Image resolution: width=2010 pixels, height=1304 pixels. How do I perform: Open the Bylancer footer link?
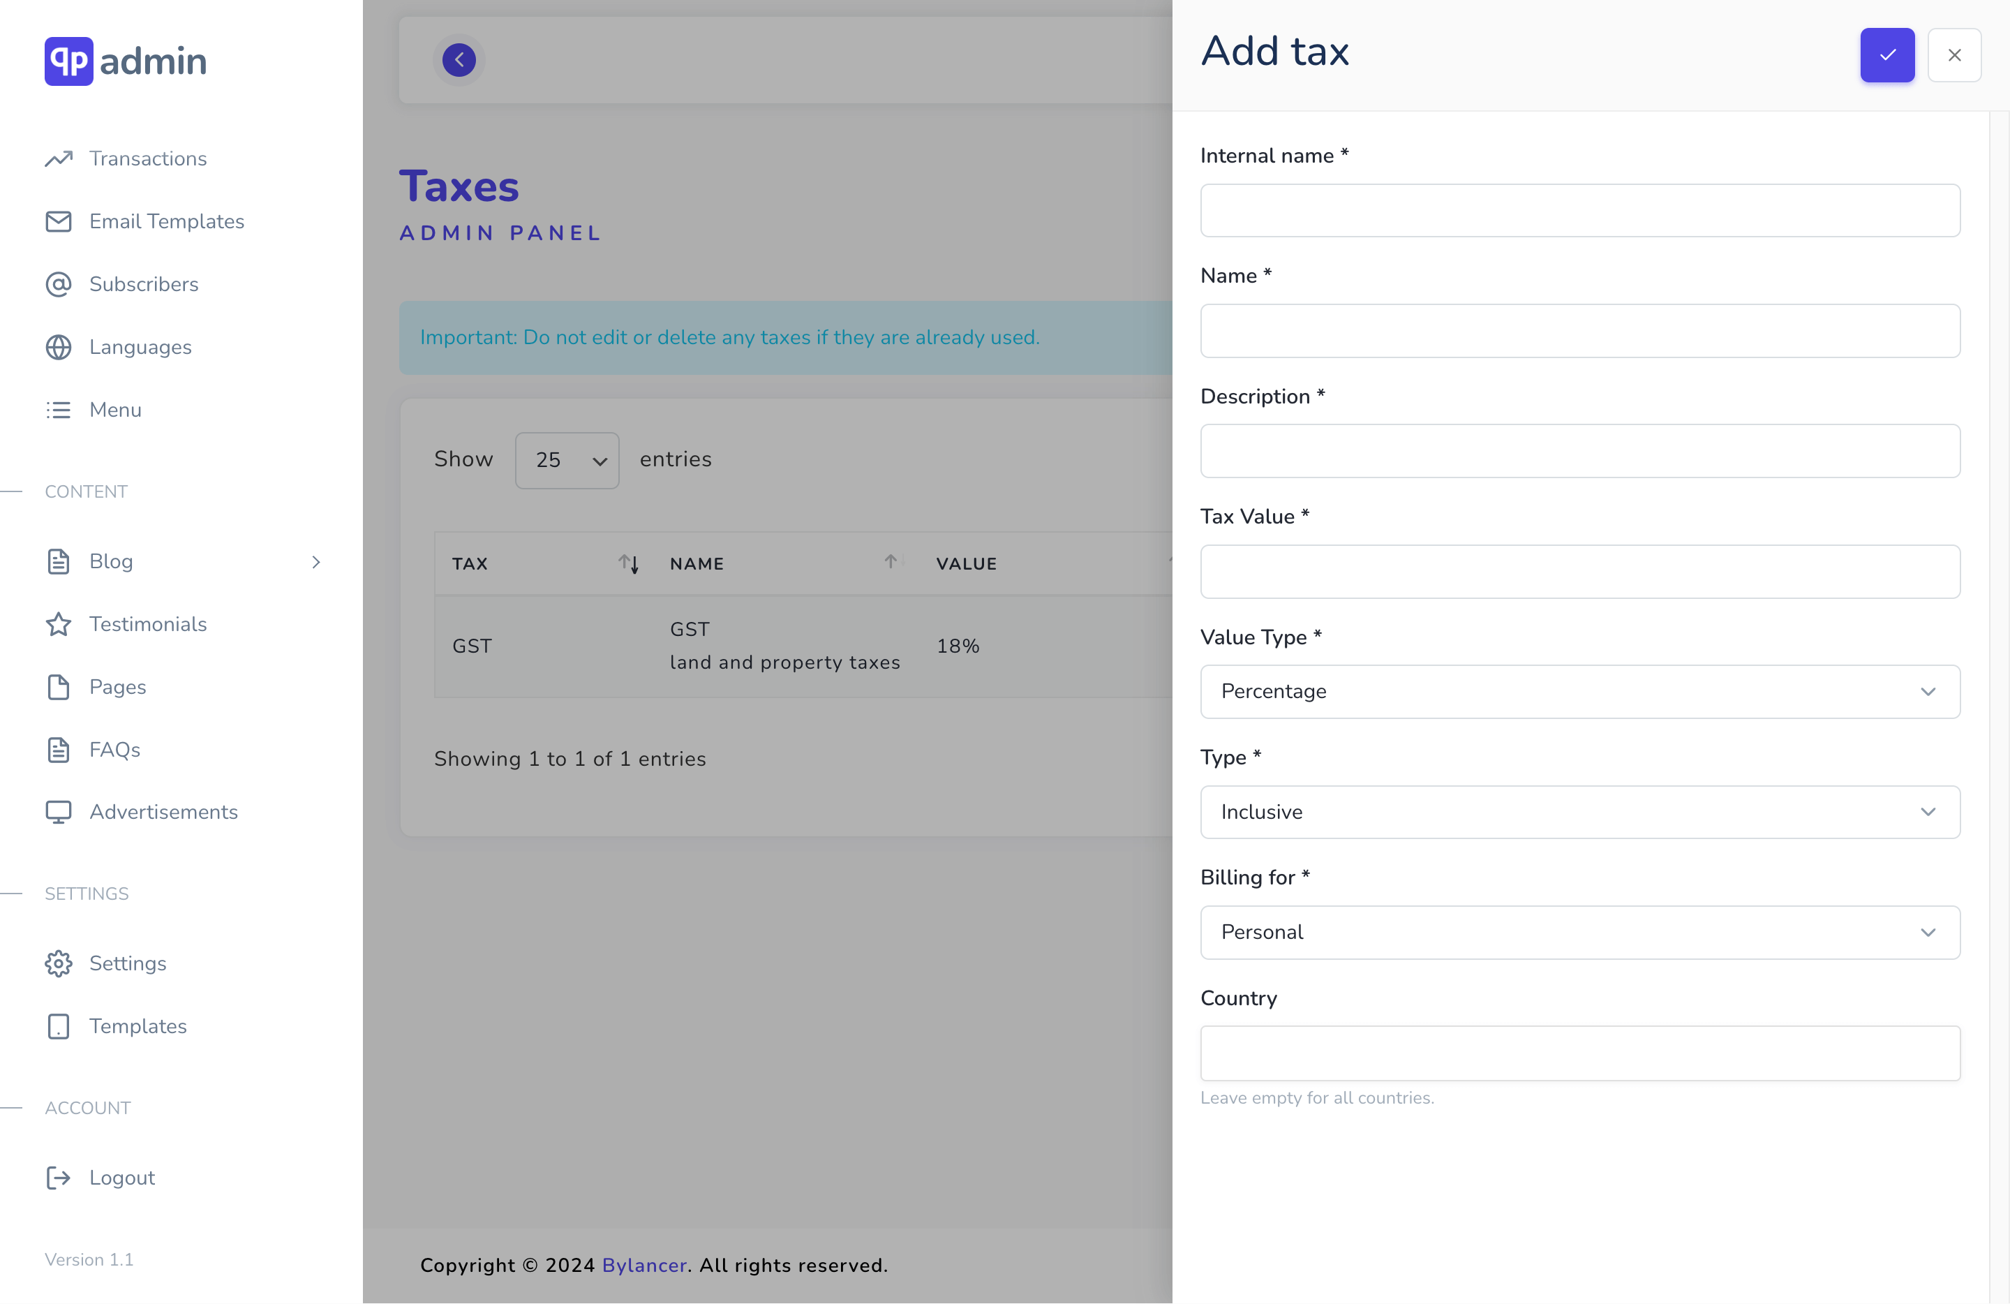click(x=644, y=1264)
